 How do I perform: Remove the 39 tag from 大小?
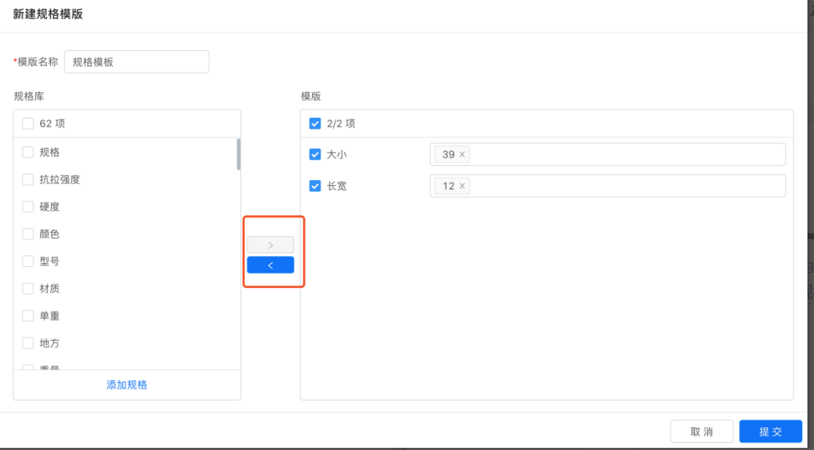462,155
